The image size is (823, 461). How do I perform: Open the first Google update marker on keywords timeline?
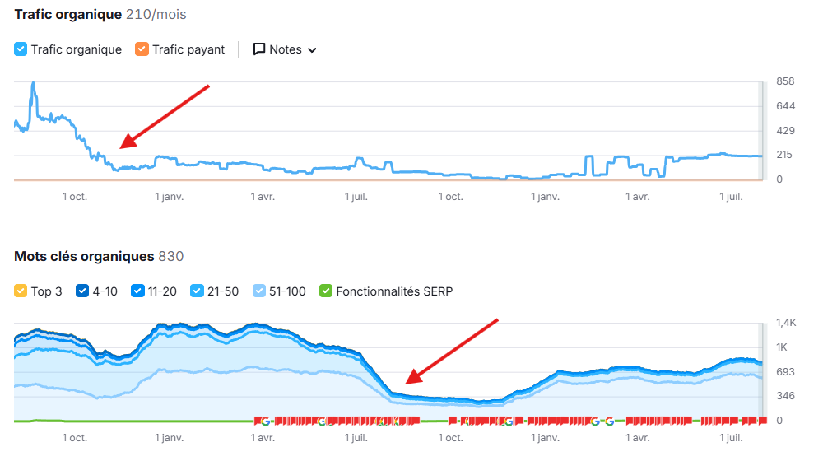(x=265, y=421)
